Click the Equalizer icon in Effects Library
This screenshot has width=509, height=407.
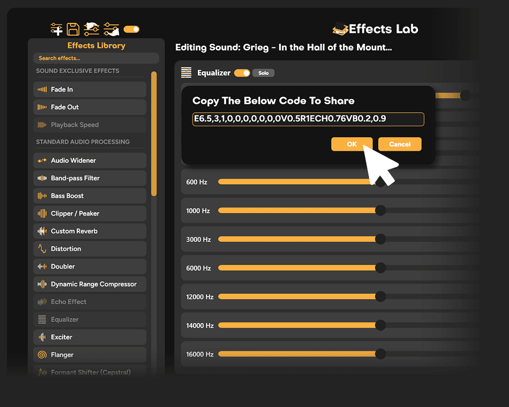tap(42, 319)
